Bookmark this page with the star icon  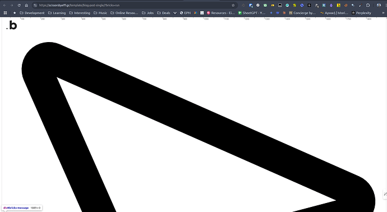tap(233, 5)
